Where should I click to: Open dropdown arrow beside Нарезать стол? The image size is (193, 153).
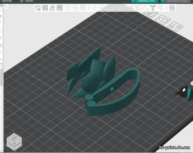click(133, 1)
